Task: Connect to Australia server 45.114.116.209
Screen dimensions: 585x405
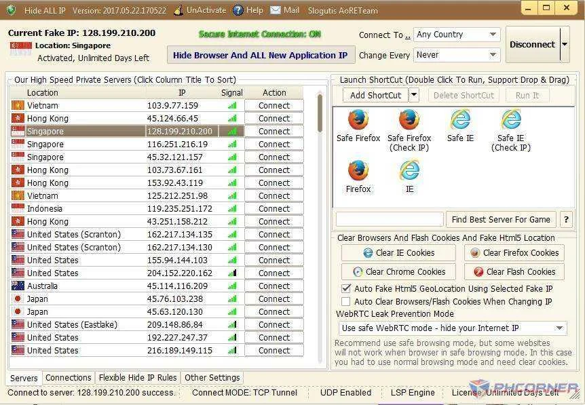Action: tap(274, 286)
